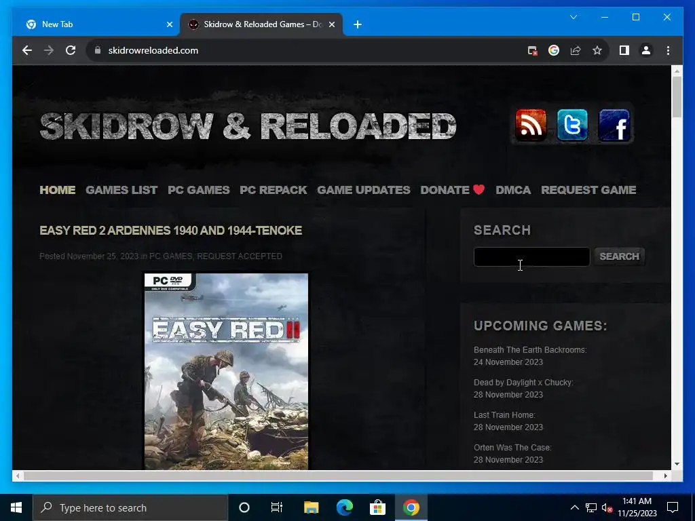Click the SKIDROW & RELOADED site logo

[x=248, y=126]
